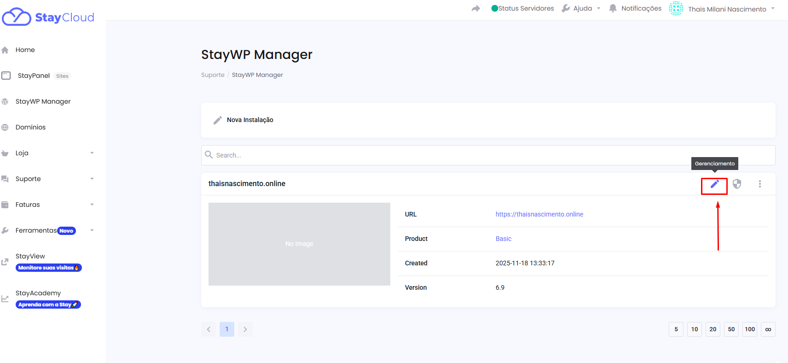Viewport: 788px width, 363px height.
Task: Click the WordPress icon beside StayWP Manager
Action: [x=5, y=101]
